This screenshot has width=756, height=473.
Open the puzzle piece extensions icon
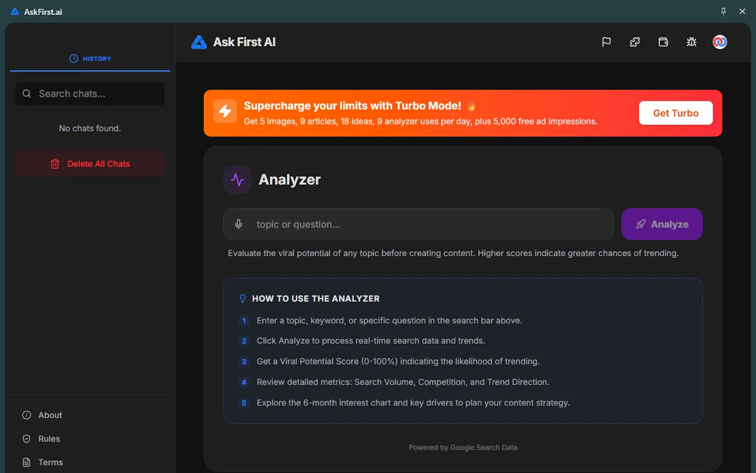635,42
